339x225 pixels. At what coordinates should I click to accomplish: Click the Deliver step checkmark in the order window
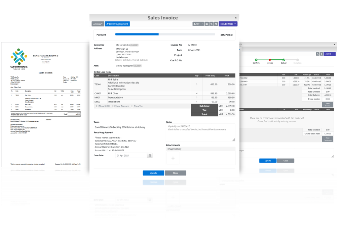coord(284,60)
